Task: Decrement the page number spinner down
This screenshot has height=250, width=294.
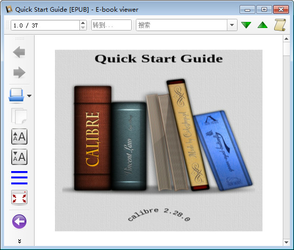Action: click(83, 27)
